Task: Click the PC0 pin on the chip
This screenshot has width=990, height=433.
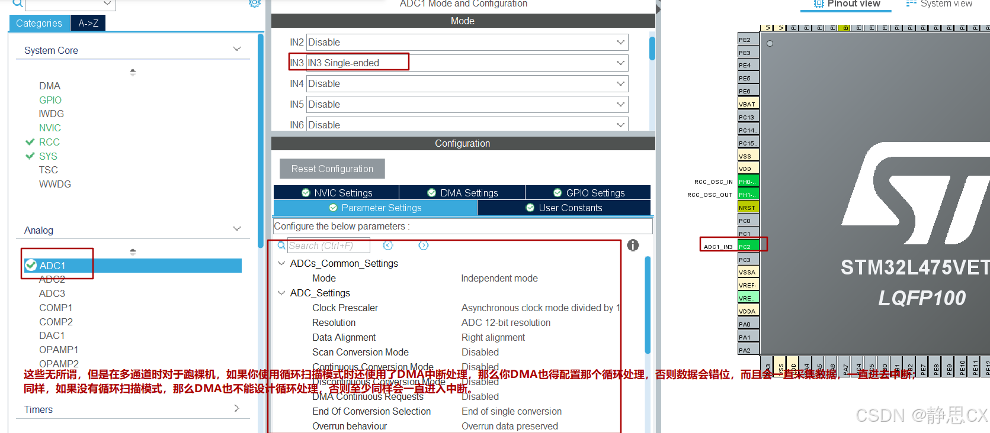Action: 748,221
